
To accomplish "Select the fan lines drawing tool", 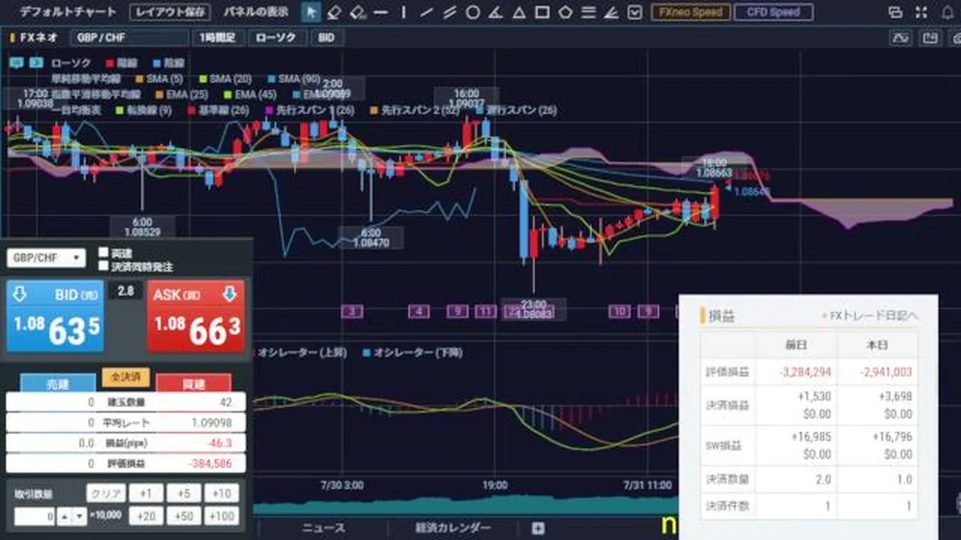I will point(613,12).
